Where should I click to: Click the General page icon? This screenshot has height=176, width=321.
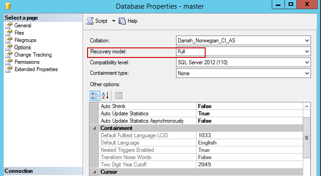point(9,26)
